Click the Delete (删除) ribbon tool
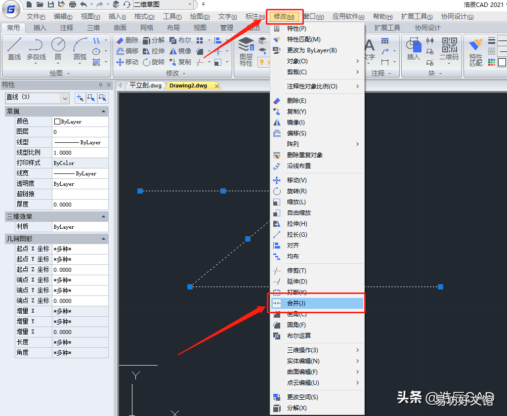Image resolution: width=507 pixels, height=416 pixels. (x=127, y=40)
